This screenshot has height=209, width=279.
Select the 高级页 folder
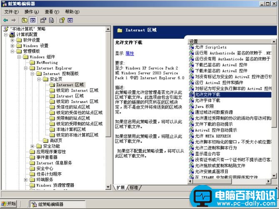(52, 141)
